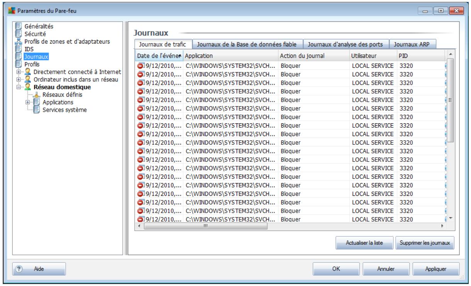Click the Services système icon
The width and height of the screenshot is (471, 286).
point(37,110)
